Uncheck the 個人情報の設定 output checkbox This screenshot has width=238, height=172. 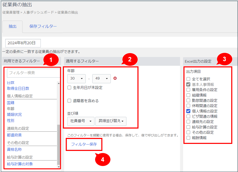(188, 111)
